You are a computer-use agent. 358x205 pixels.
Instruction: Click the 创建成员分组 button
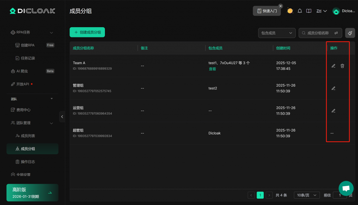point(87,32)
